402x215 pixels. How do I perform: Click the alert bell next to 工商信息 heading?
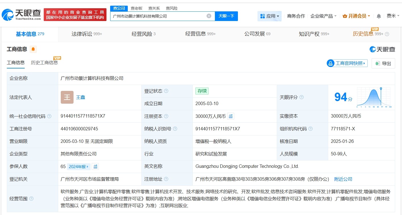coord(33,49)
